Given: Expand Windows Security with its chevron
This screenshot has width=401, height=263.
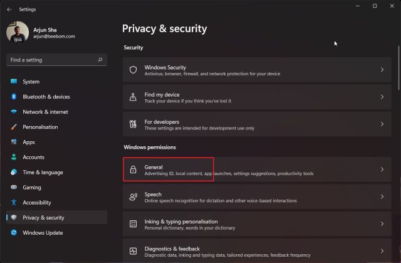Looking at the screenshot, I should (382, 70).
